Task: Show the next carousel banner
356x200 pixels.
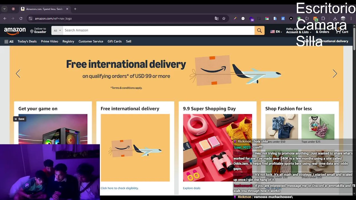Action: [x=335, y=74]
